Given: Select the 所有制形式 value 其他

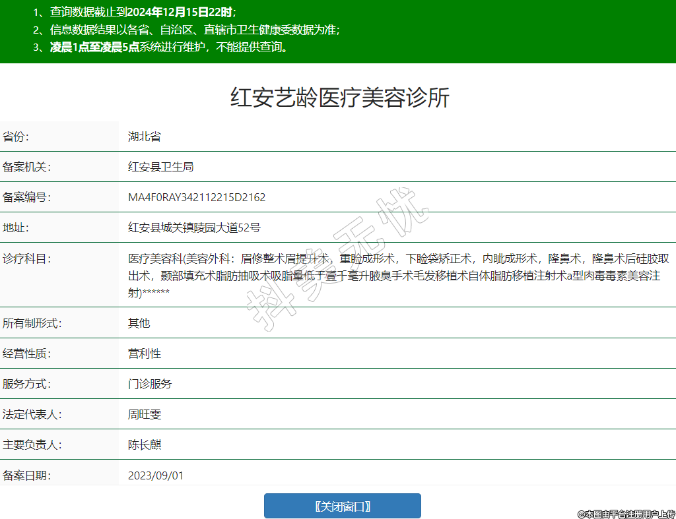Looking at the screenshot, I should pyautogui.click(x=139, y=323).
